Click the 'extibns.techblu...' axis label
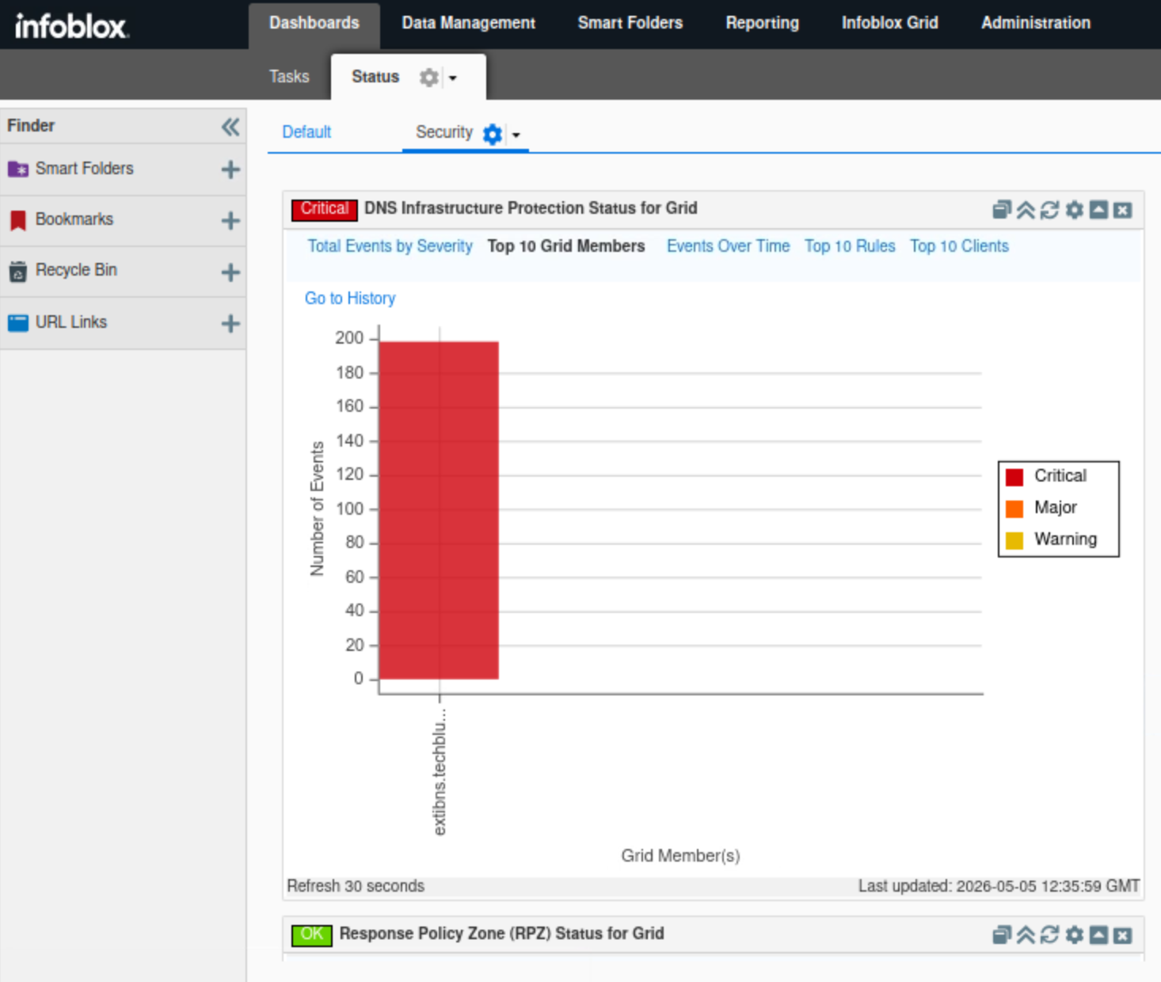 click(440, 771)
